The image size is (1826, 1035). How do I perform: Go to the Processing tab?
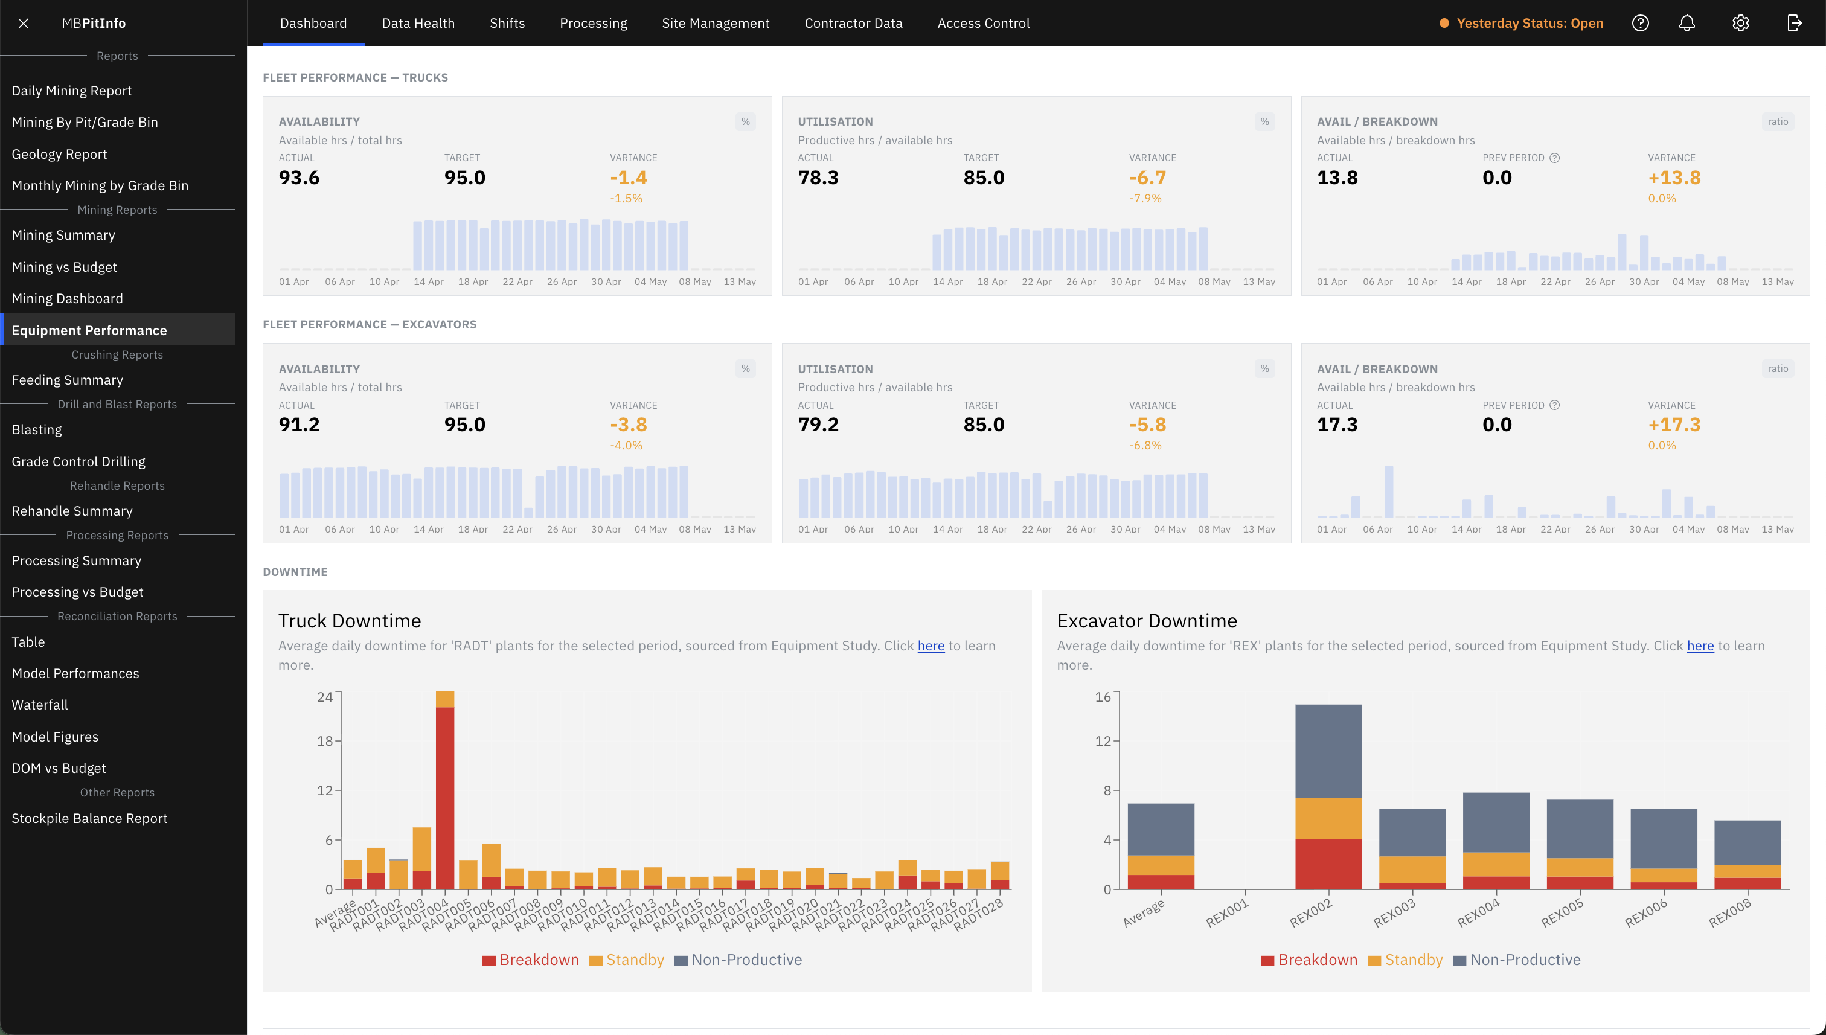[594, 23]
